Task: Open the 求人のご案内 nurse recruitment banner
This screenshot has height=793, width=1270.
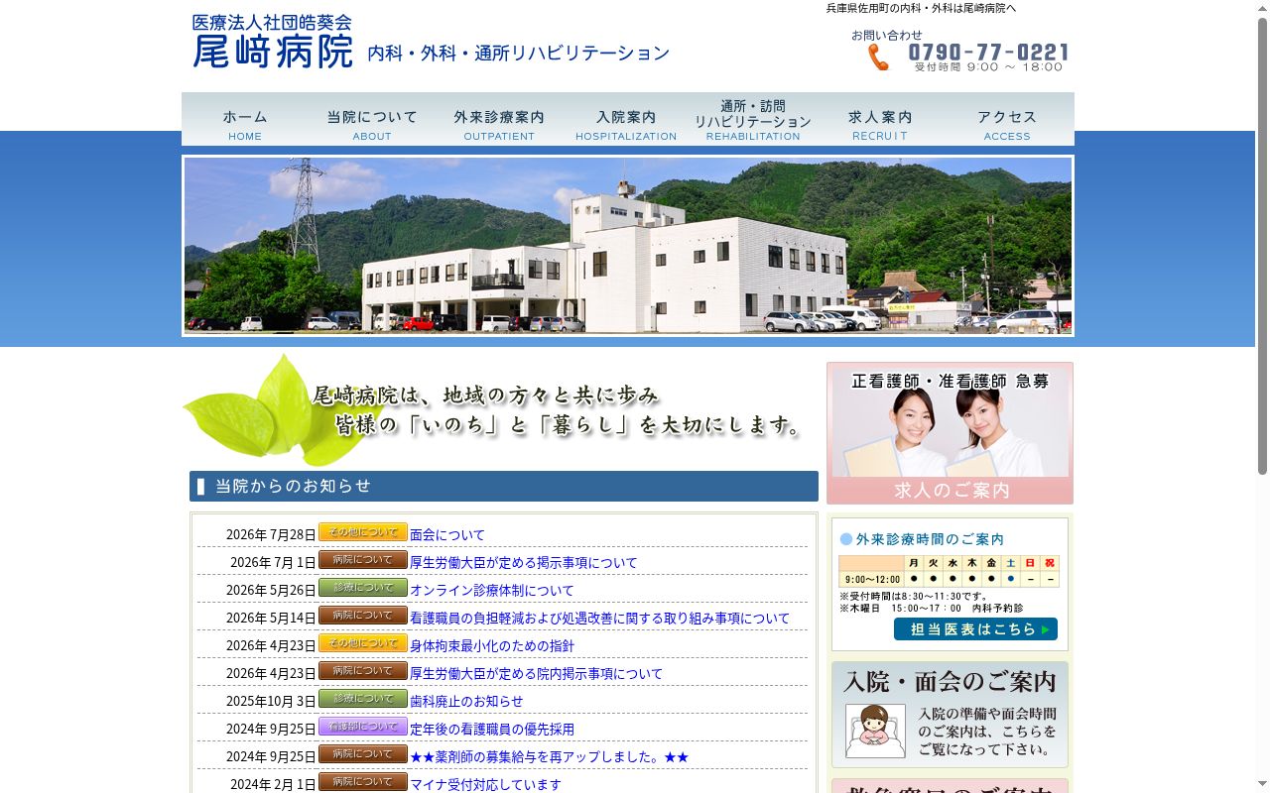Action: click(950, 433)
